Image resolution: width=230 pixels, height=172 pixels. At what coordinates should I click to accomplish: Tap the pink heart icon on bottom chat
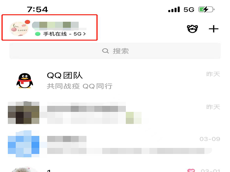191,171
